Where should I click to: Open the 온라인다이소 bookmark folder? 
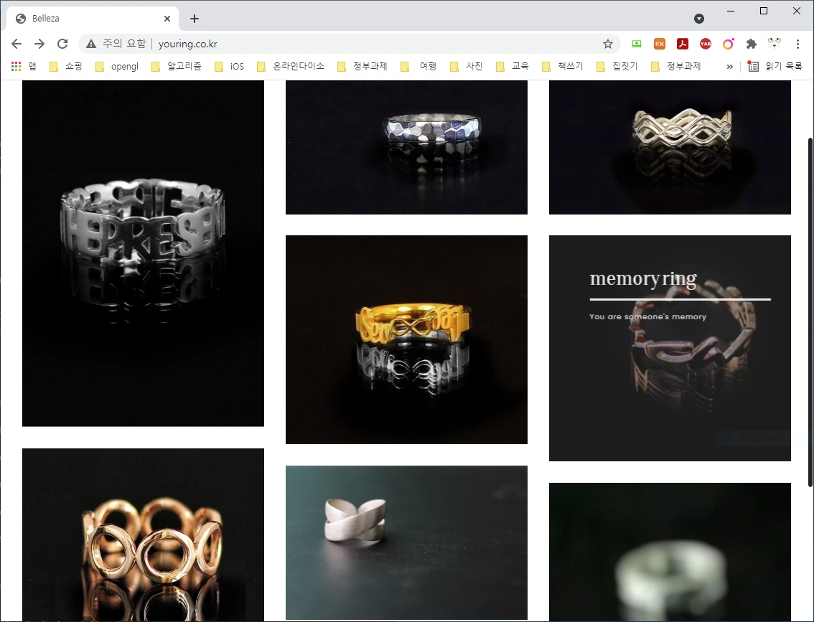[x=291, y=67]
